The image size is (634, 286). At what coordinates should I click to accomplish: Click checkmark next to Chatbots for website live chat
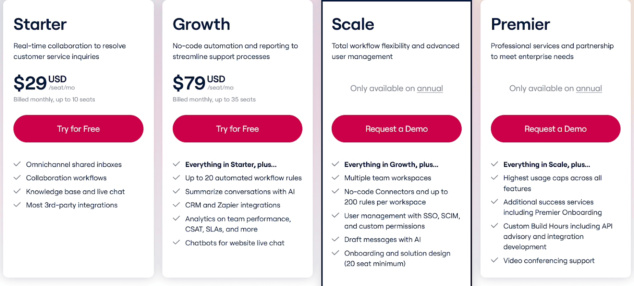click(x=176, y=242)
